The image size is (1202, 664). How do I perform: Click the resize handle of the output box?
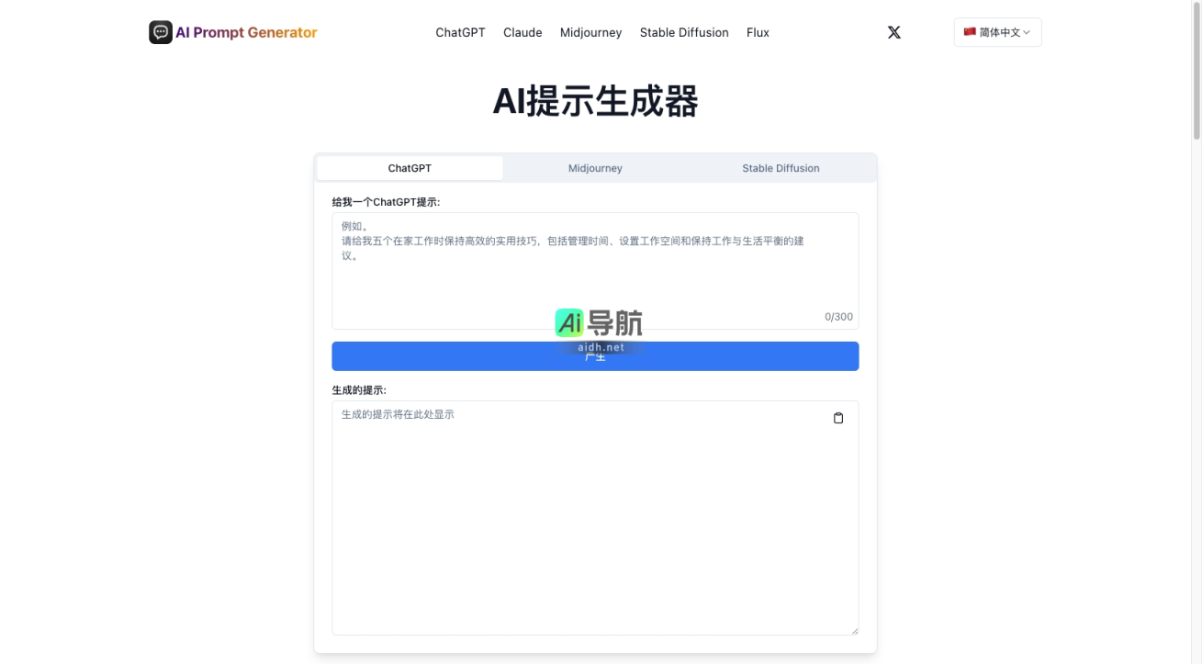pyautogui.click(x=854, y=629)
